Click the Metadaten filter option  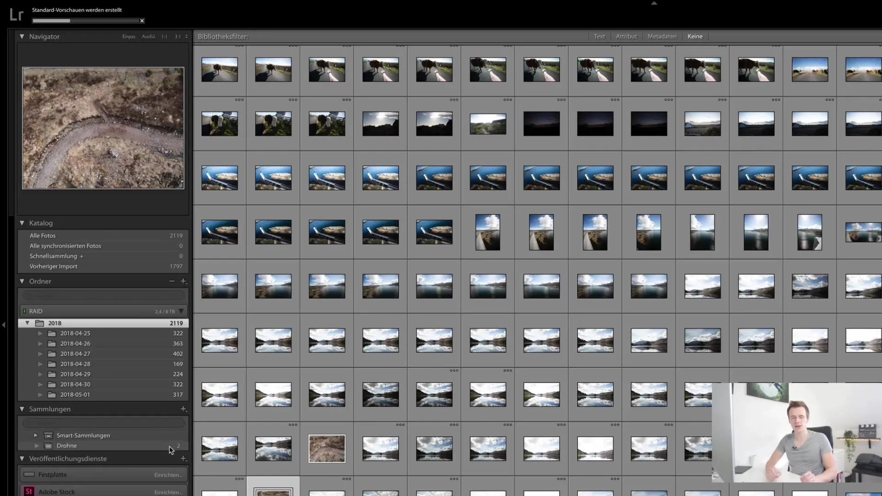[x=661, y=36]
